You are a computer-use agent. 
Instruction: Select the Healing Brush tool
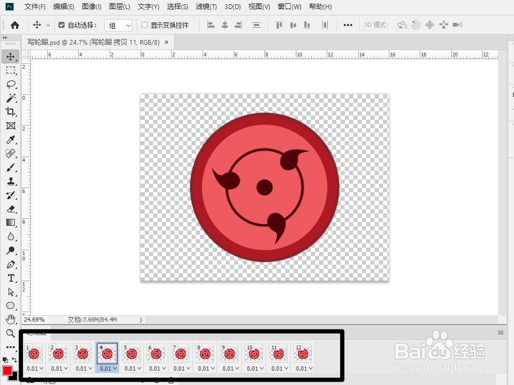tap(11, 153)
